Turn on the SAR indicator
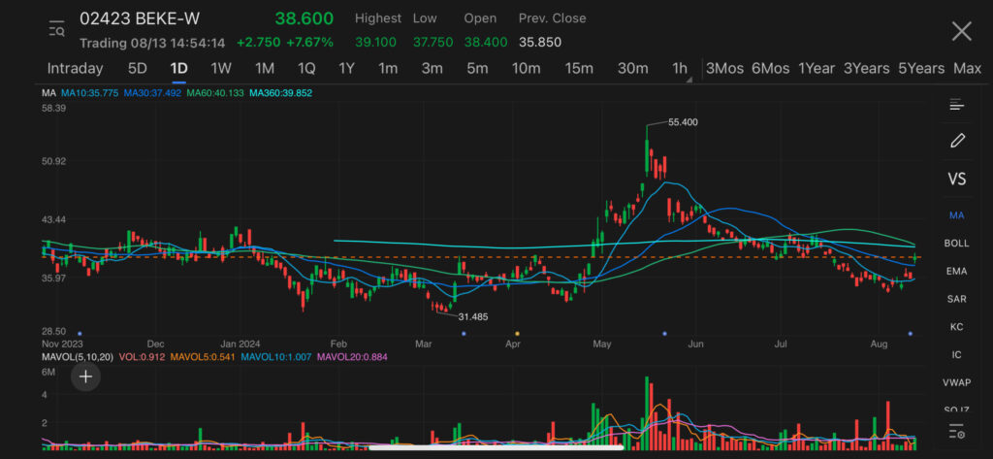993x459 pixels. pos(957,299)
